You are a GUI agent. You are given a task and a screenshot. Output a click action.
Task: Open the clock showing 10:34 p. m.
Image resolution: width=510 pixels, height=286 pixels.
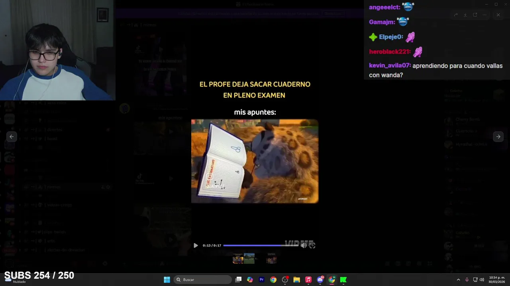point(497,280)
